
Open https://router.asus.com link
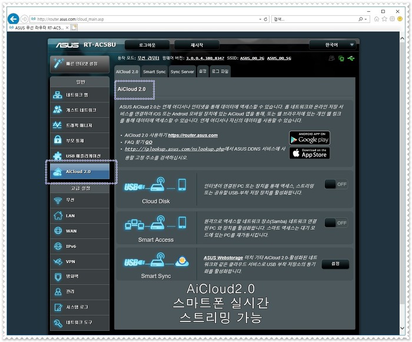click(x=192, y=135)
